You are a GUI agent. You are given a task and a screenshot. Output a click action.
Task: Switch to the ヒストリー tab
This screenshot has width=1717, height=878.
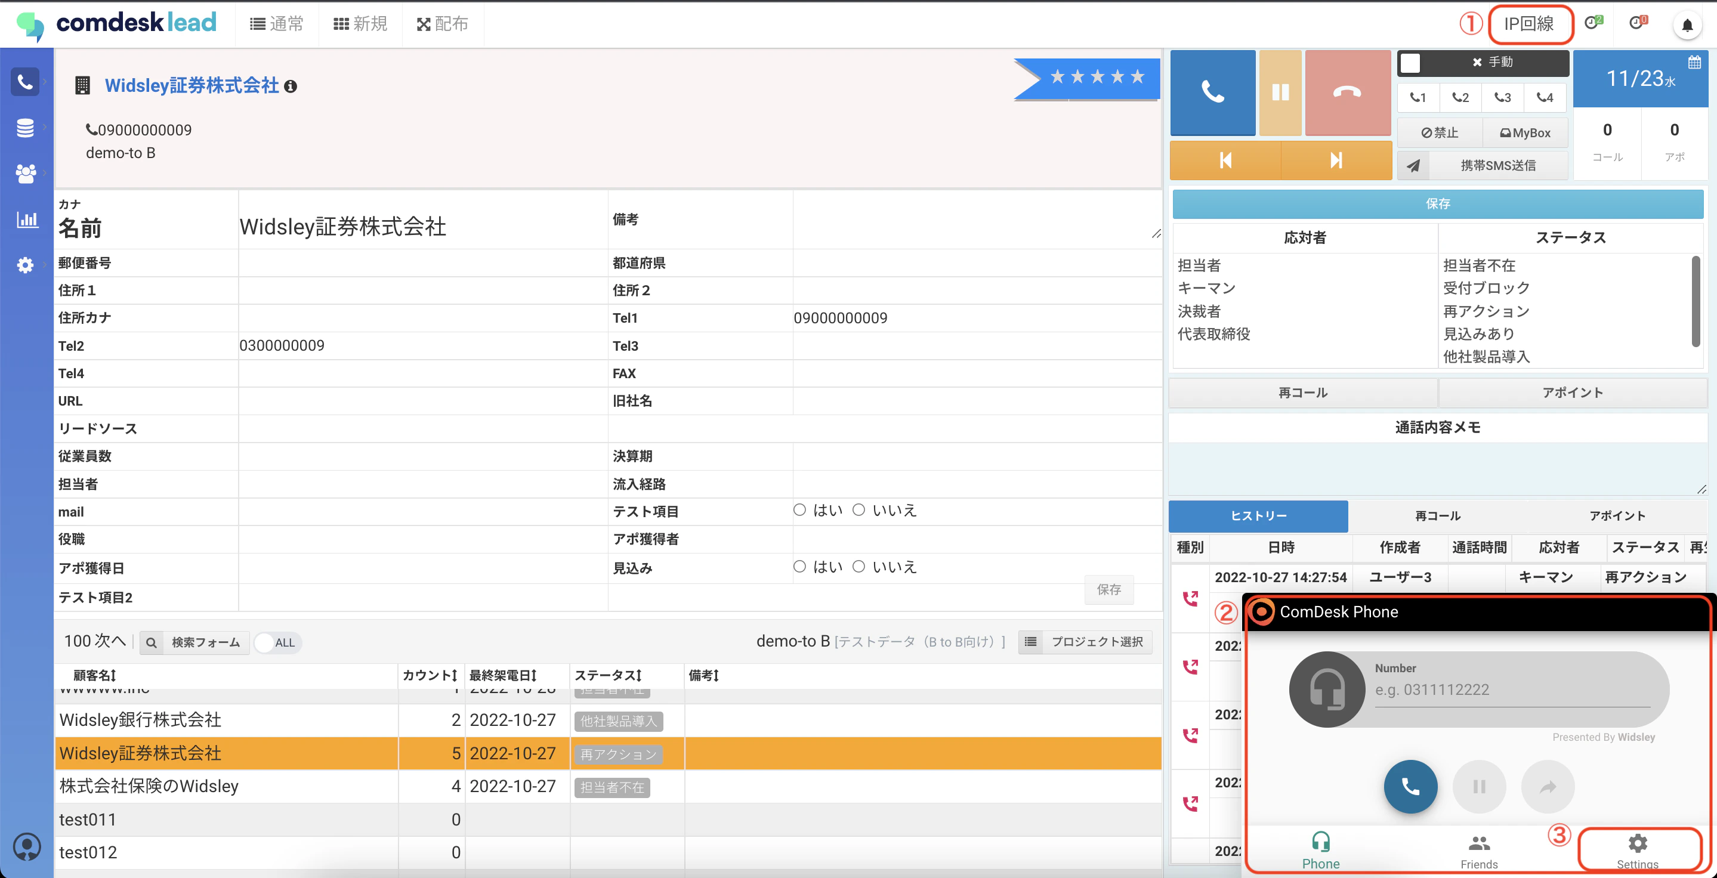[1258, 515]
